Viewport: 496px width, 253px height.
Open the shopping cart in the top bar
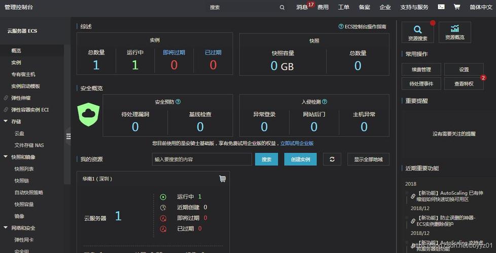pos(456,7)
